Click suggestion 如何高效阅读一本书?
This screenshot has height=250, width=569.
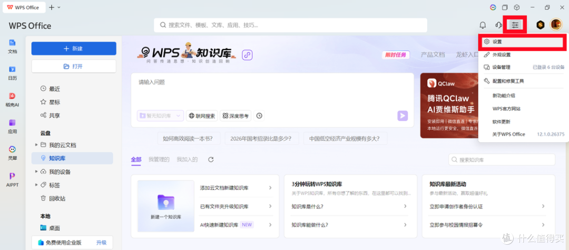188,138
